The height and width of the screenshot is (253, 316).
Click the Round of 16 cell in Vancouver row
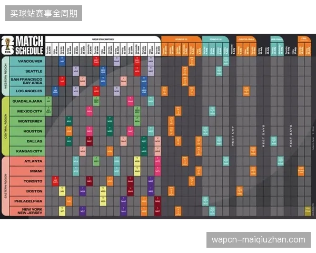coord(226,61)
